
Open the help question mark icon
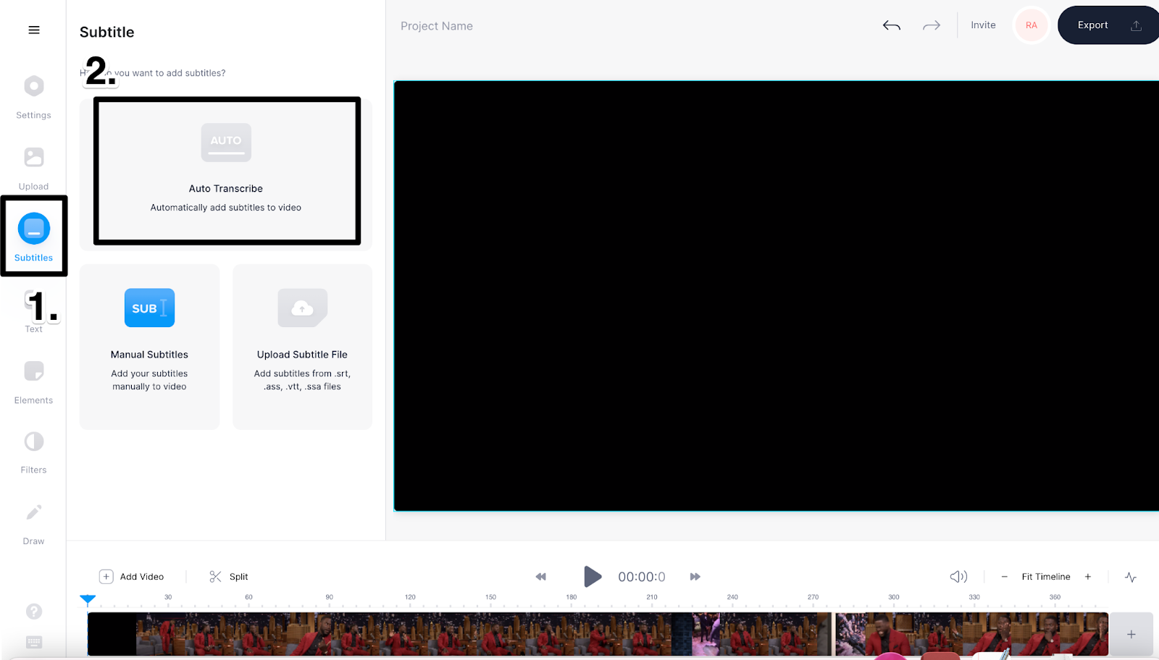(34, 612)
